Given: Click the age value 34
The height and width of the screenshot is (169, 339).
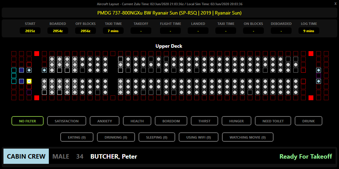Looking at the screenshot, I should pos(80,157).
